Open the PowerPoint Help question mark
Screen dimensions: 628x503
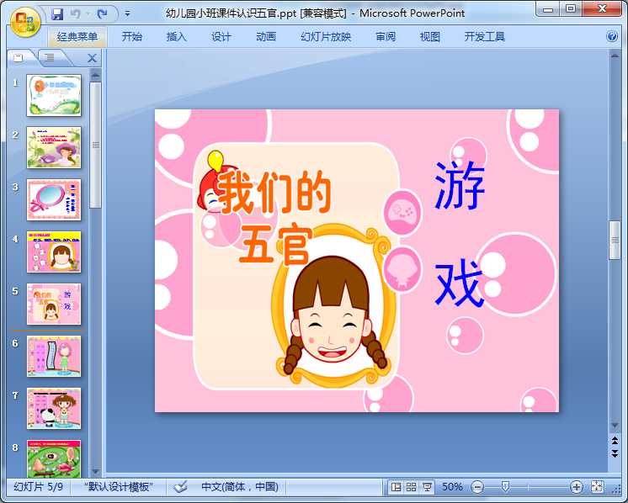[612, 37]
